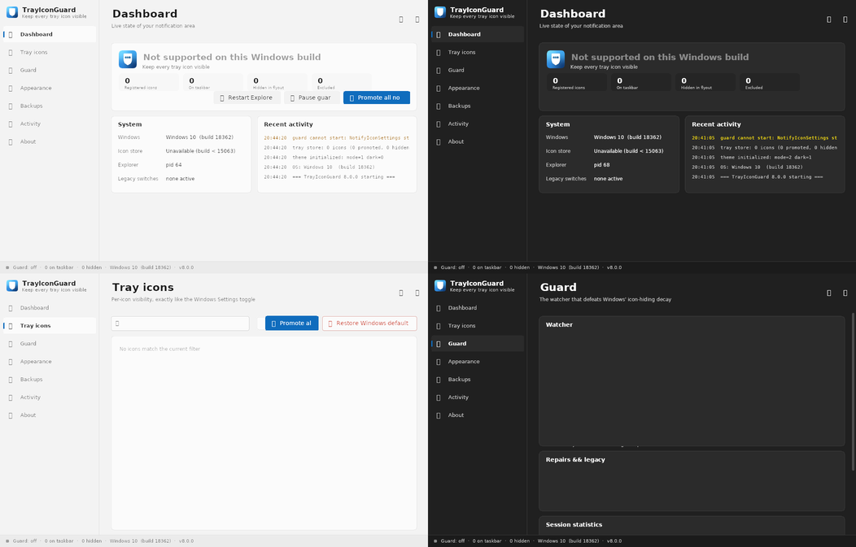Click the Activity sidebar icon in the Tray icons window
The height and width of the screenshot is (547, 856).
click(x=11, y=397)
